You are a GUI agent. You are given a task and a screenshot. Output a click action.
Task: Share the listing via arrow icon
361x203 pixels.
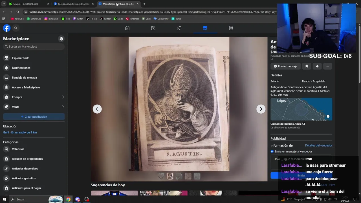[317, 66]
